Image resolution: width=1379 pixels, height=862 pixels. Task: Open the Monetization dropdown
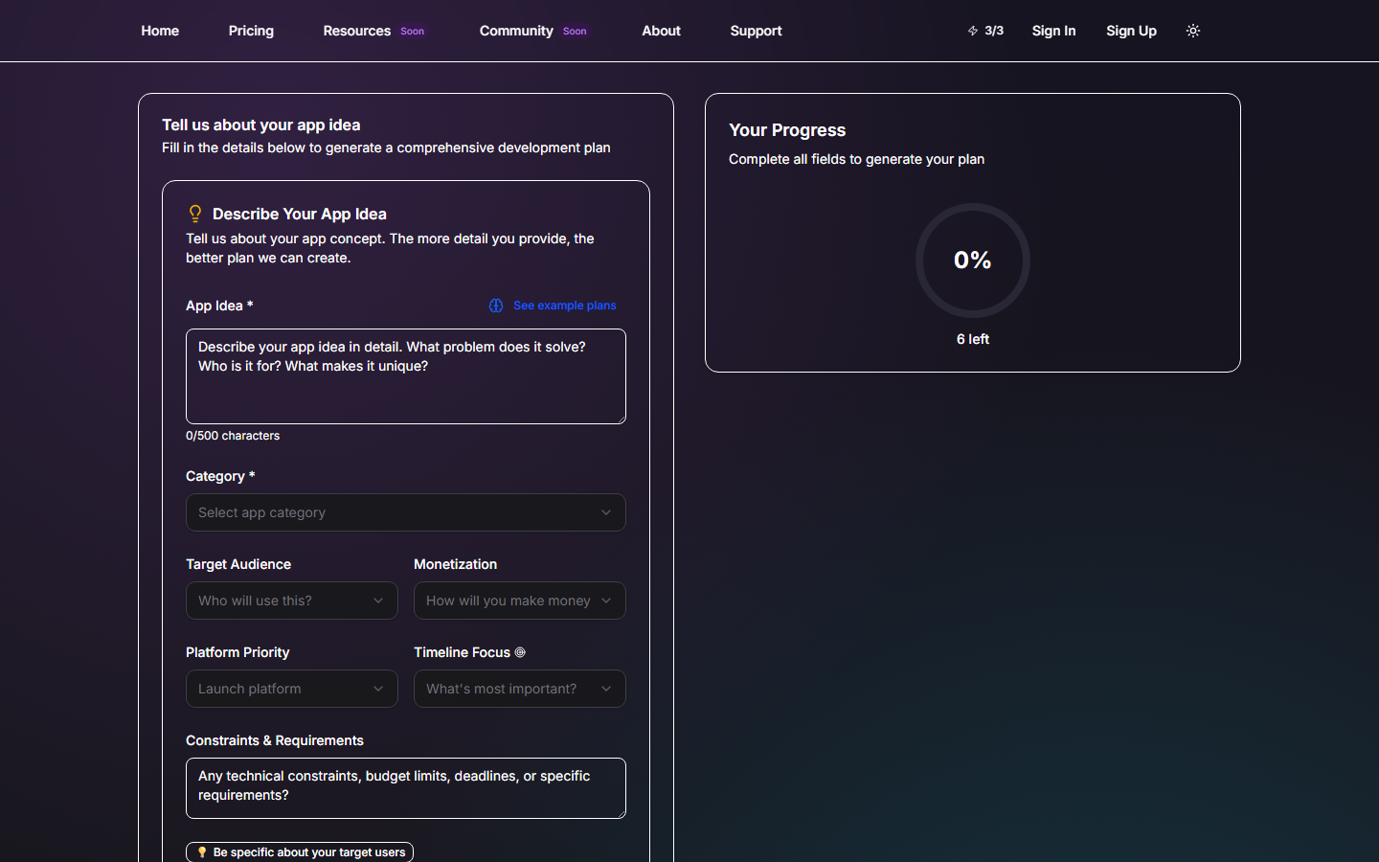tap(519, 601)
